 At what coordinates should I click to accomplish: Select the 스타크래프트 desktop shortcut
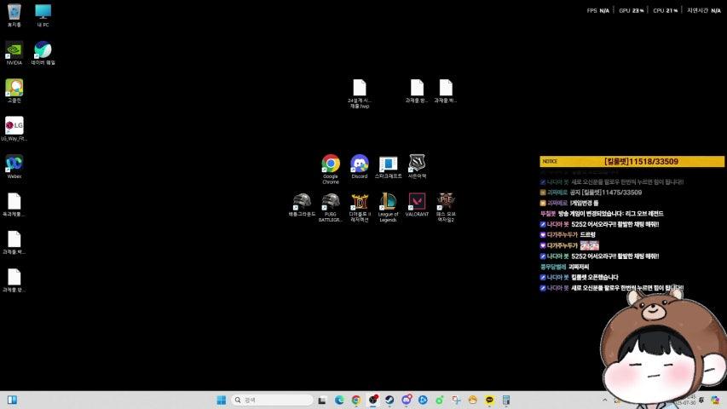pos(388,166)
